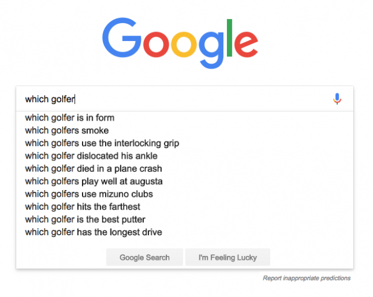Choose 'which golfer is the best putter'
Screen dimensions: 373x297
pos(85,219)
